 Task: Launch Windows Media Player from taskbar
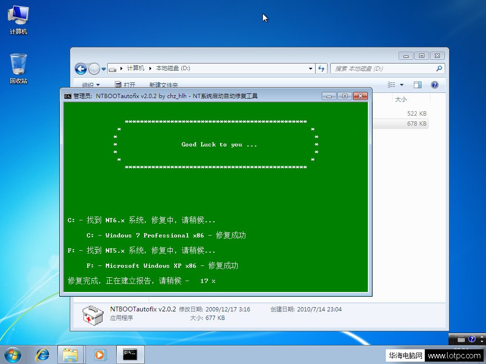click(100, 355)
